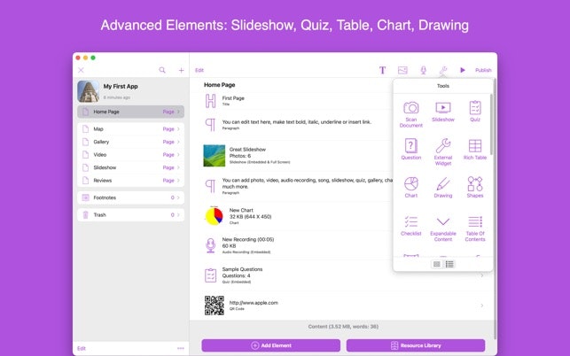Open My First App project header

coord(130,91)
